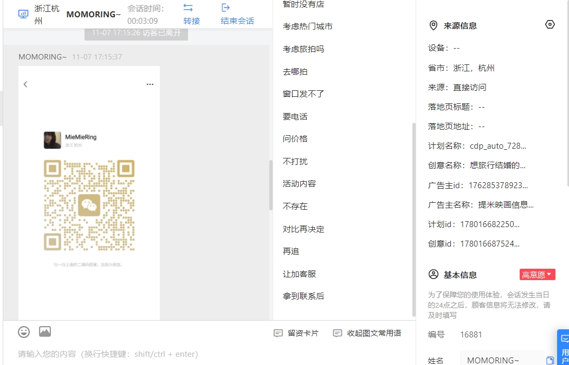Click the 留资卡片 card icon

click(279, 333)
